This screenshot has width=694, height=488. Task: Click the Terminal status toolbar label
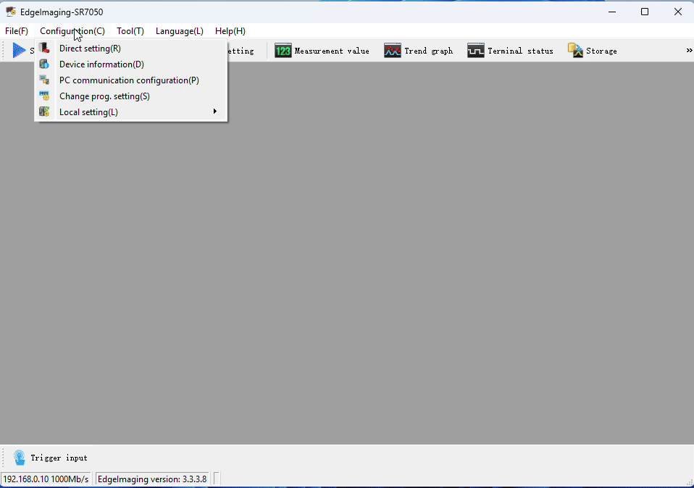click(520, 51)
